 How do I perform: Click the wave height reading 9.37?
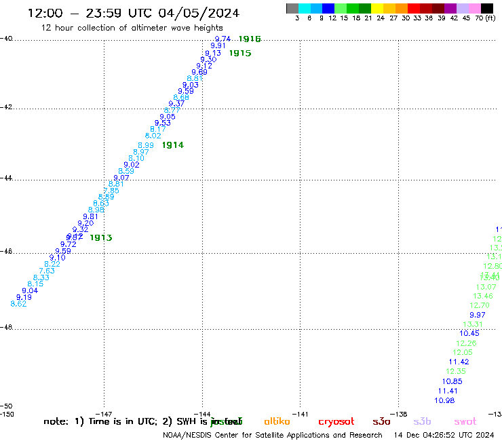point(176,103)
